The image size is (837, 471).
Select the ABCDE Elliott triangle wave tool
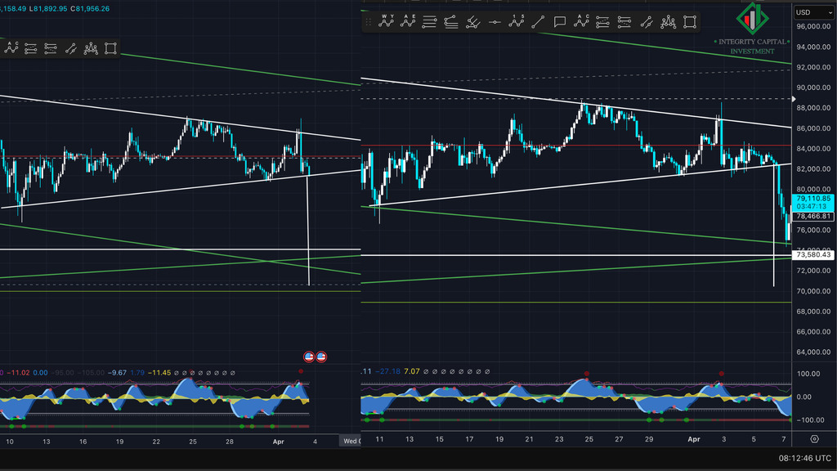pos(408,21)
